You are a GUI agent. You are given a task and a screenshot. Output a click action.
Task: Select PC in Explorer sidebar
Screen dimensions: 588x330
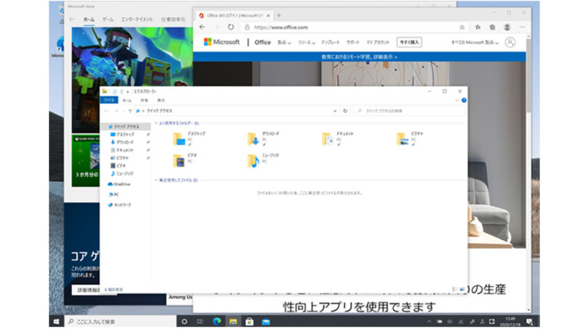[113, 195]
